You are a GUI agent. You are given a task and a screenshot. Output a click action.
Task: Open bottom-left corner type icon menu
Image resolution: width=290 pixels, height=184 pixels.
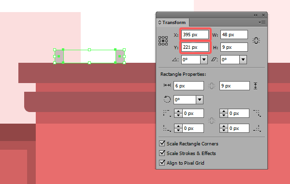[x=167, y=128]
